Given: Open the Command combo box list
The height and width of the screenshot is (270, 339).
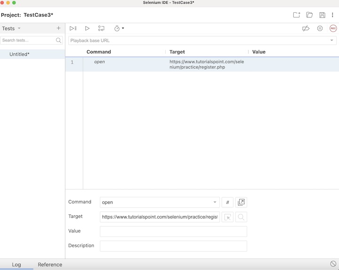Looking at the screenshot, I should coord(215,202).
